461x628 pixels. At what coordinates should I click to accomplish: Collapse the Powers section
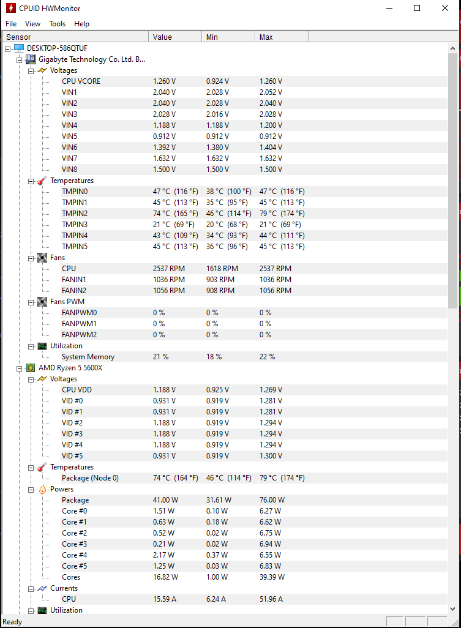(31, 490)
